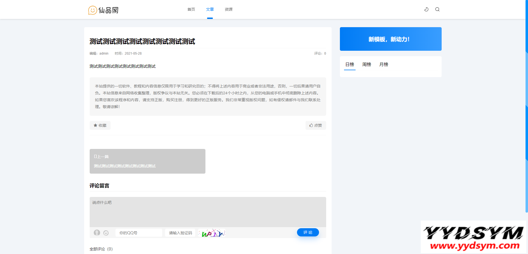Click the thumbs-up 点赞 like button
The image size is (528, 254).
(315, 125)
